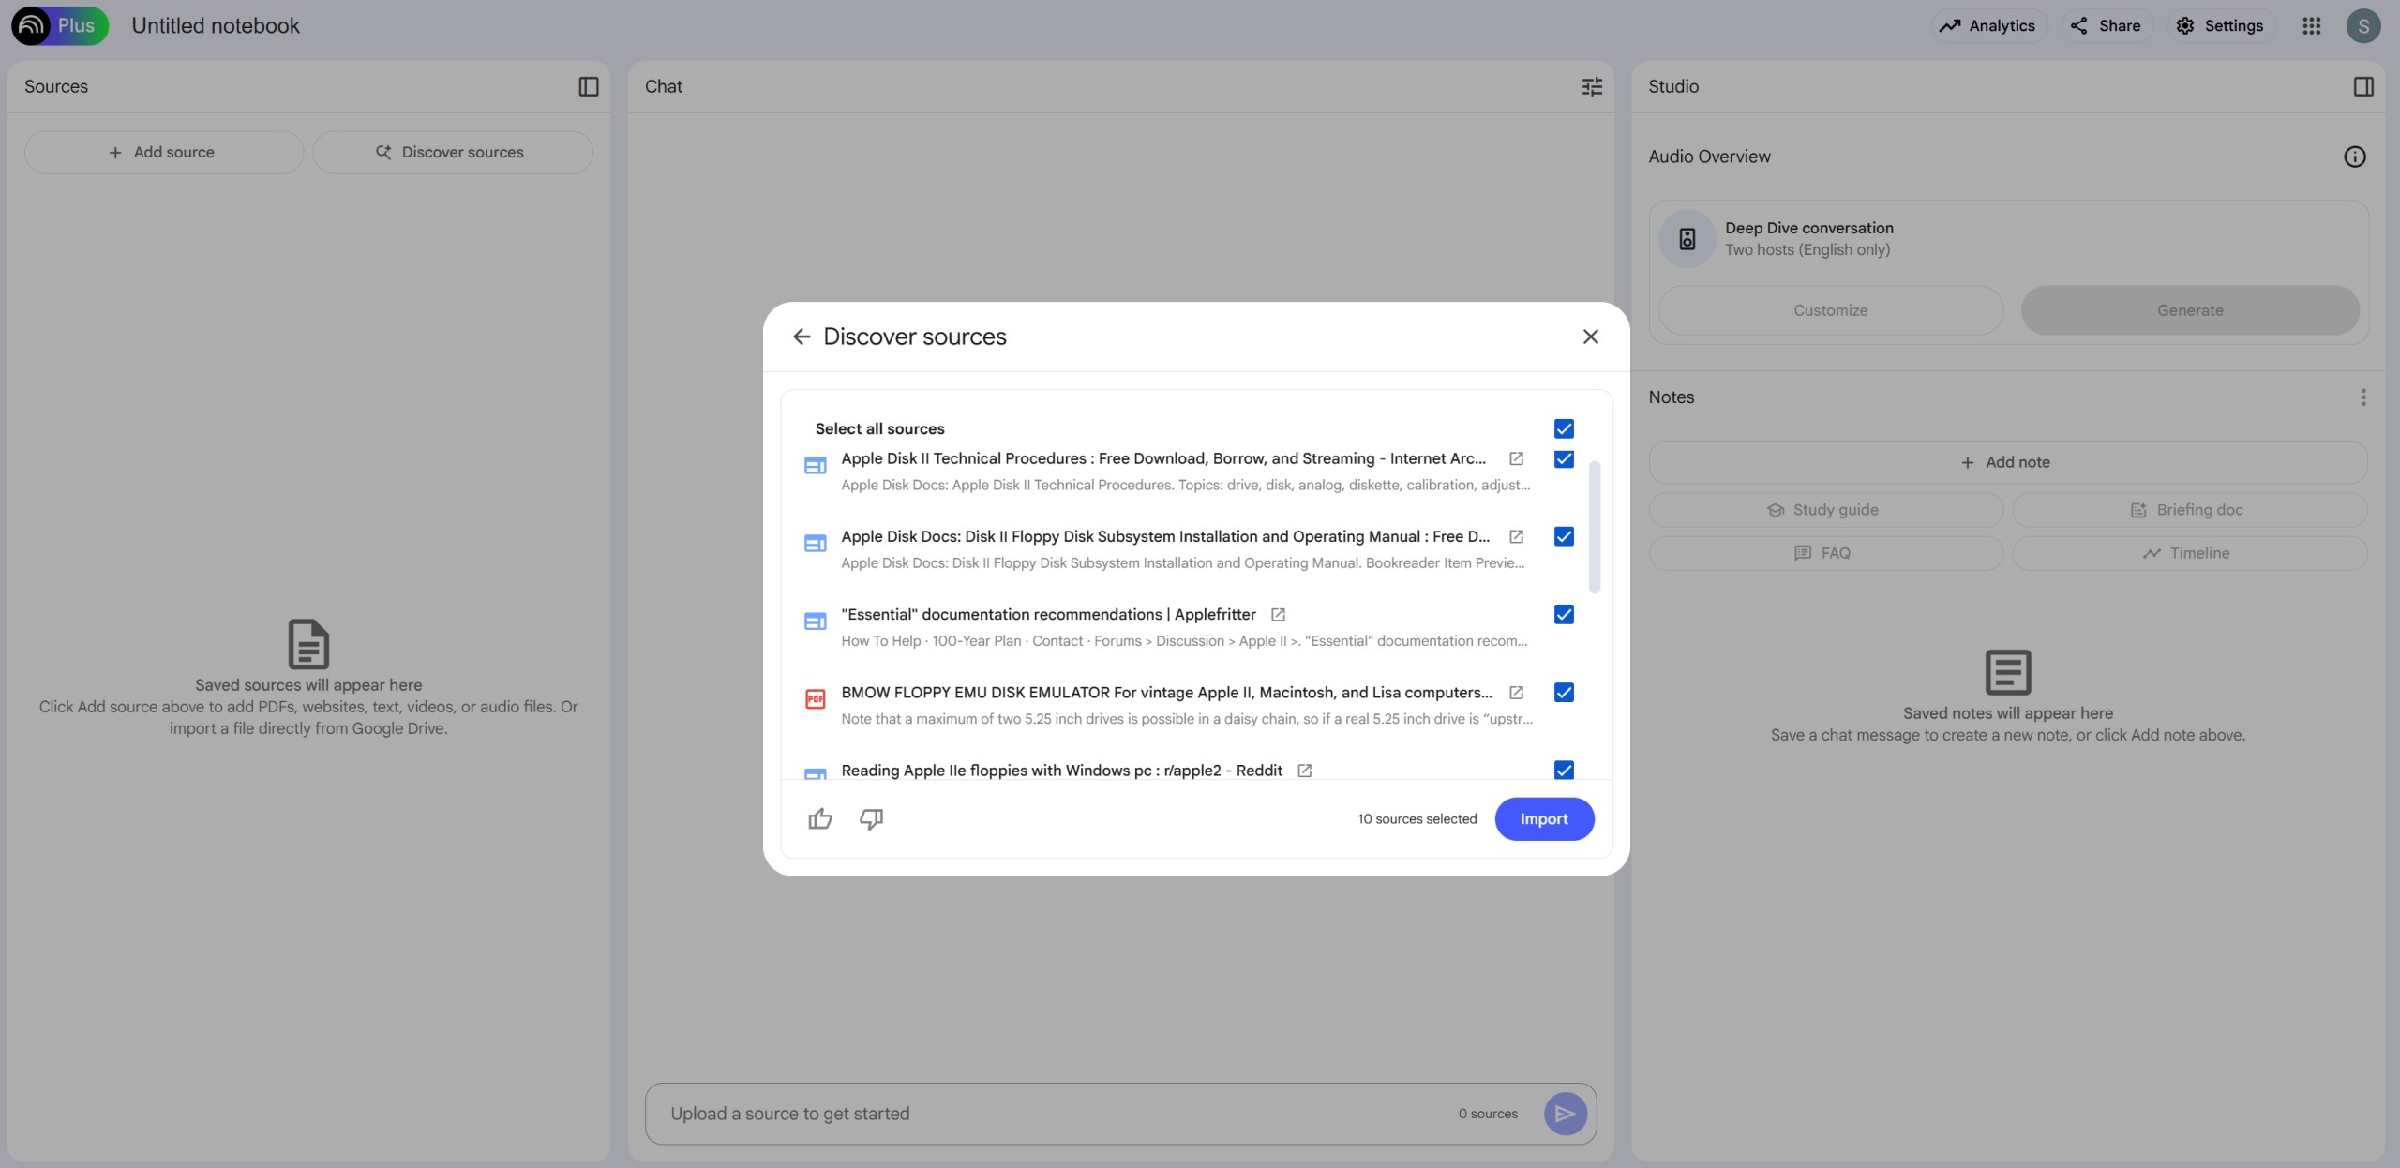Import the 10 selected sources
The width and height of the screenshot is (2400, 1168).
[1543, 819]
